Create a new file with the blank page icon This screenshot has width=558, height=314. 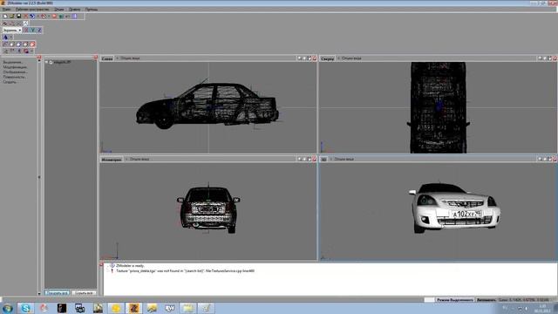(5, 16)
